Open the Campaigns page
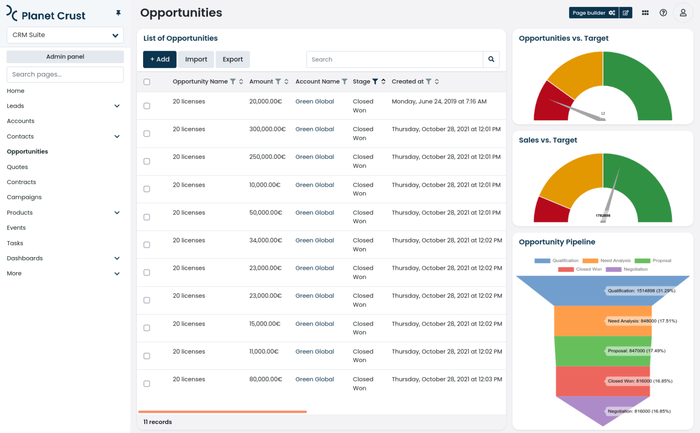This screenshot has width=700, height=433. [x=24, y=197]
